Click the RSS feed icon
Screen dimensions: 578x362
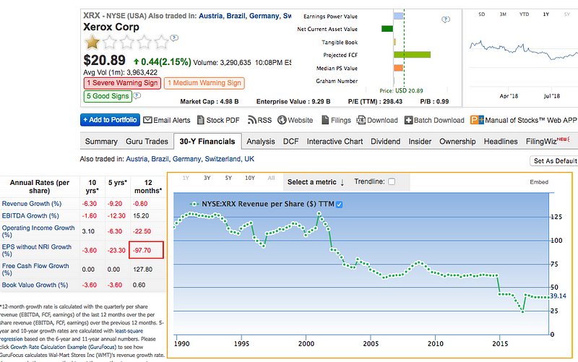(252, 120)
